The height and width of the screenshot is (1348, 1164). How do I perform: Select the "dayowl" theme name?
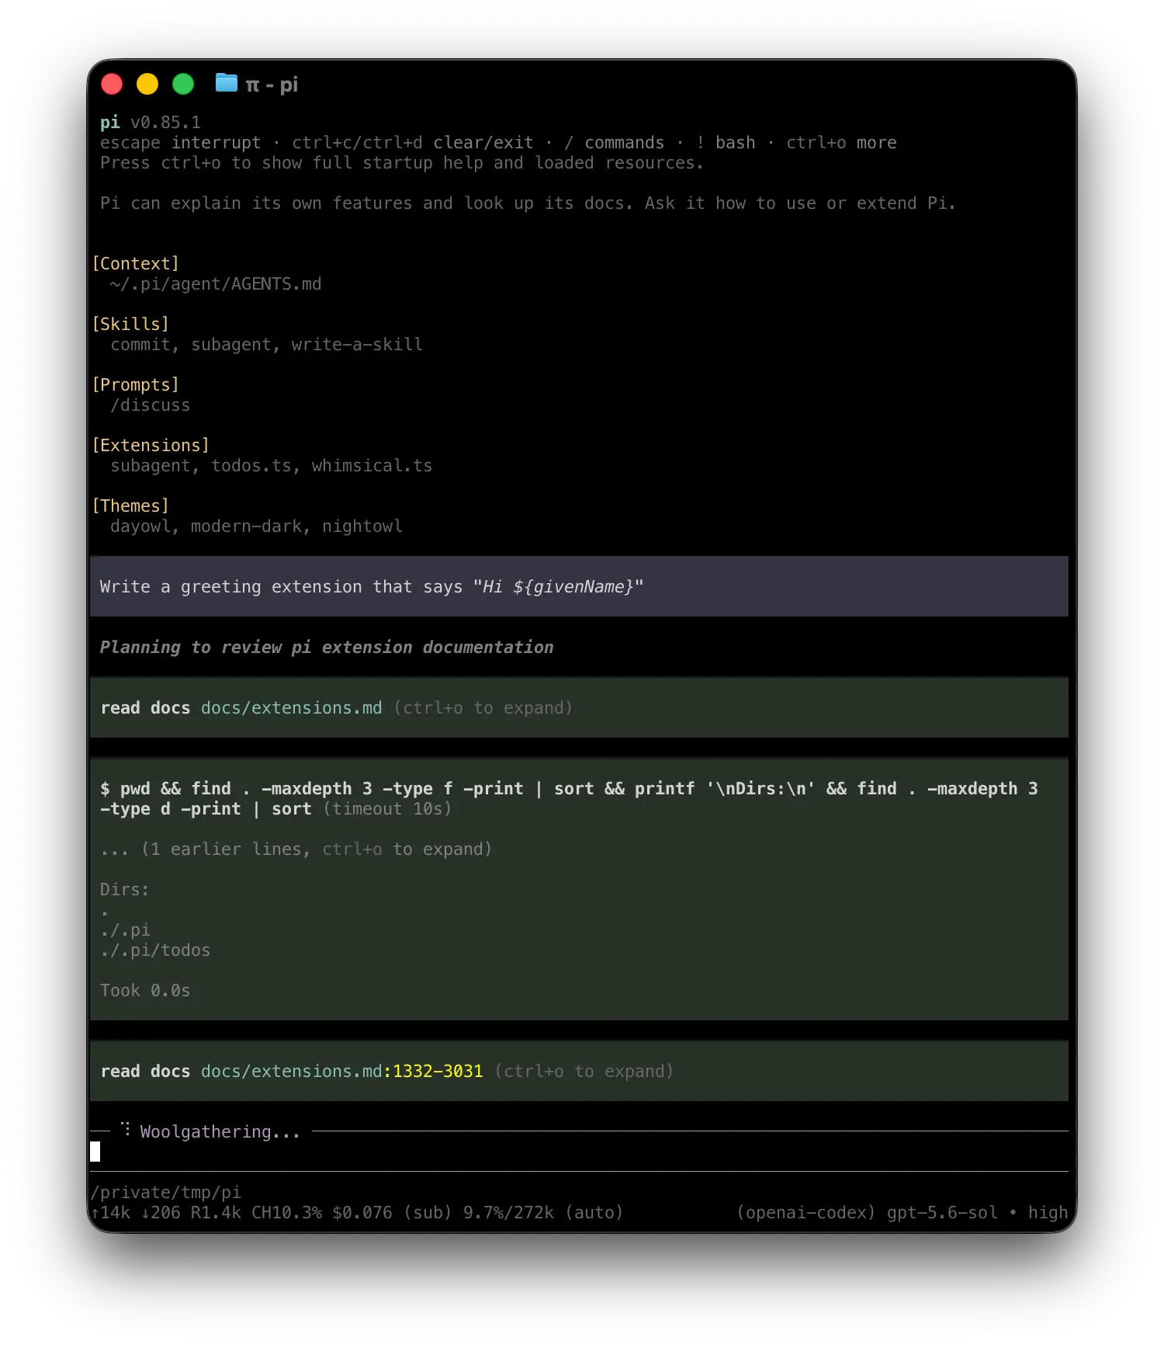pyautogui.click(x=140, y=526)
